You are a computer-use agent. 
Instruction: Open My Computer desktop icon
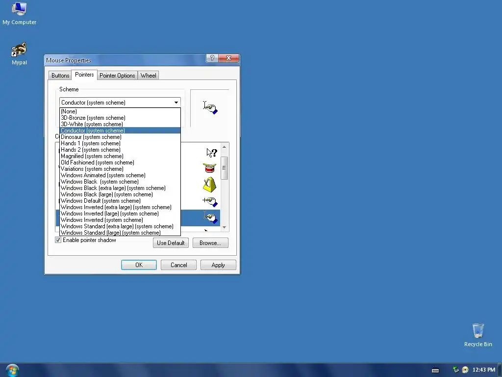click(19, 13)
